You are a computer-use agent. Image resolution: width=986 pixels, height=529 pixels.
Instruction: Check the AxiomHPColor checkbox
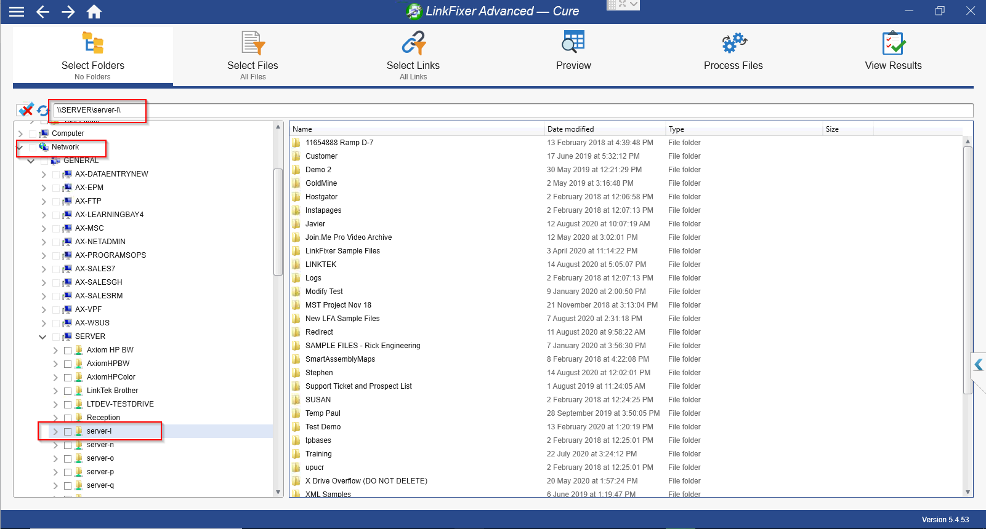[68, 378]
